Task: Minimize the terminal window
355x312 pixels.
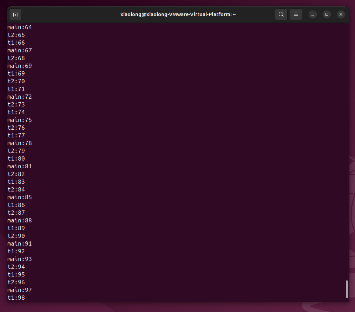Action: (313, 14)
